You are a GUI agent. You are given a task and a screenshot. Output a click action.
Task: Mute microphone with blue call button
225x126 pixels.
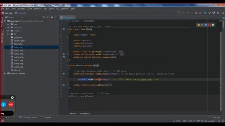click(4, 105)
